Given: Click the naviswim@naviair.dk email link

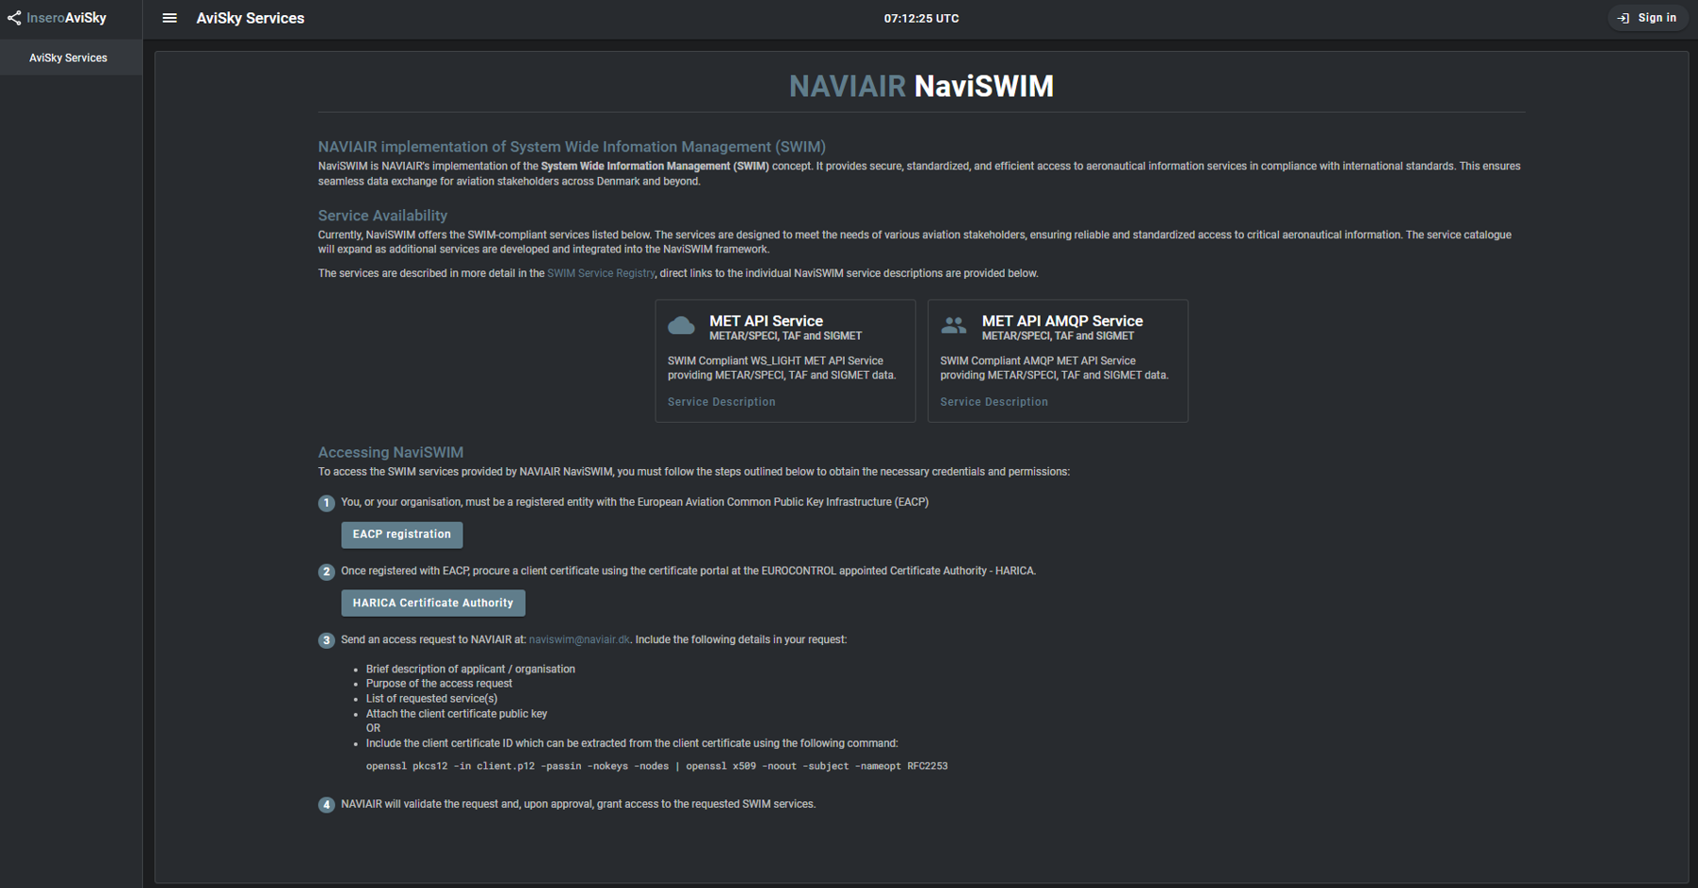Looking at the screenshot, I should pos(579,640).
